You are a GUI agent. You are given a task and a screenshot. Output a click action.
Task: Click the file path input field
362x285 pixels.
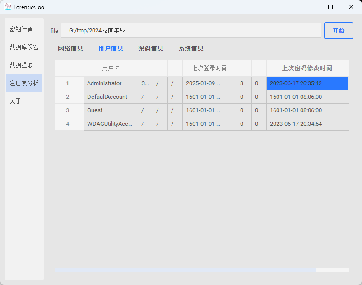[191, 31]
